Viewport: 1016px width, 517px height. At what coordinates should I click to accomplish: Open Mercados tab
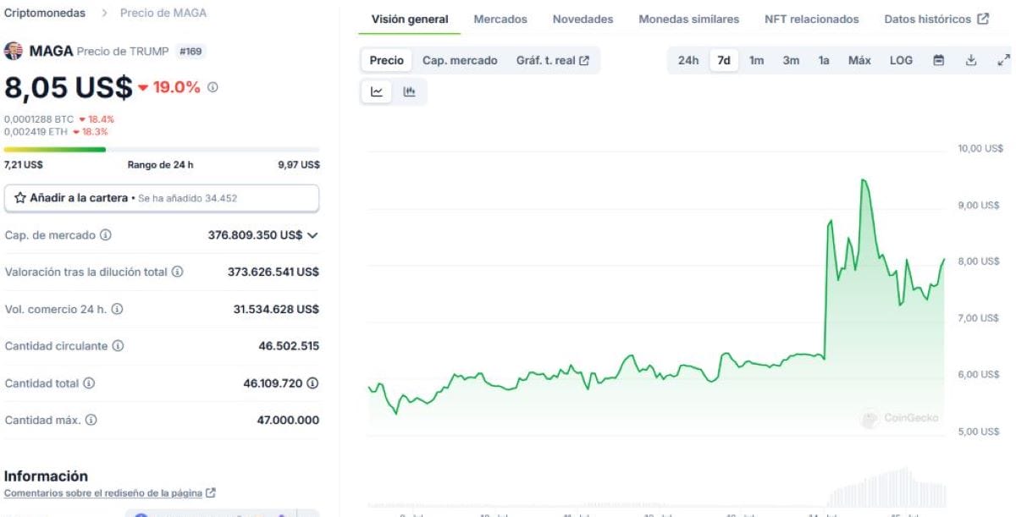500,19
